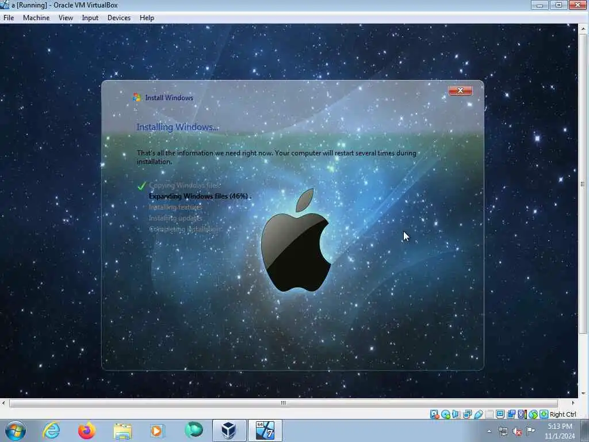The image size is (589, 442).
Task: Click the Copying Windows files step
Action: pyautogui.click(x=185, y=185)
